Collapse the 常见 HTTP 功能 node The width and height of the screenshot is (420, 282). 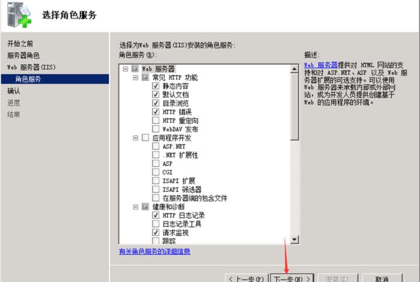[136, 77]
